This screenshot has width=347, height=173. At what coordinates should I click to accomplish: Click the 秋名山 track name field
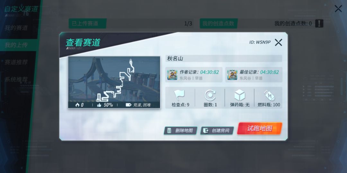[x=224, y=59]
